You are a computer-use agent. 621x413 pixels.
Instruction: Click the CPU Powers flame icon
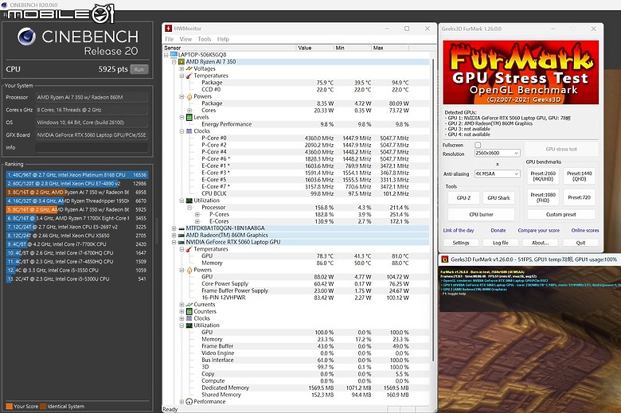189,96
